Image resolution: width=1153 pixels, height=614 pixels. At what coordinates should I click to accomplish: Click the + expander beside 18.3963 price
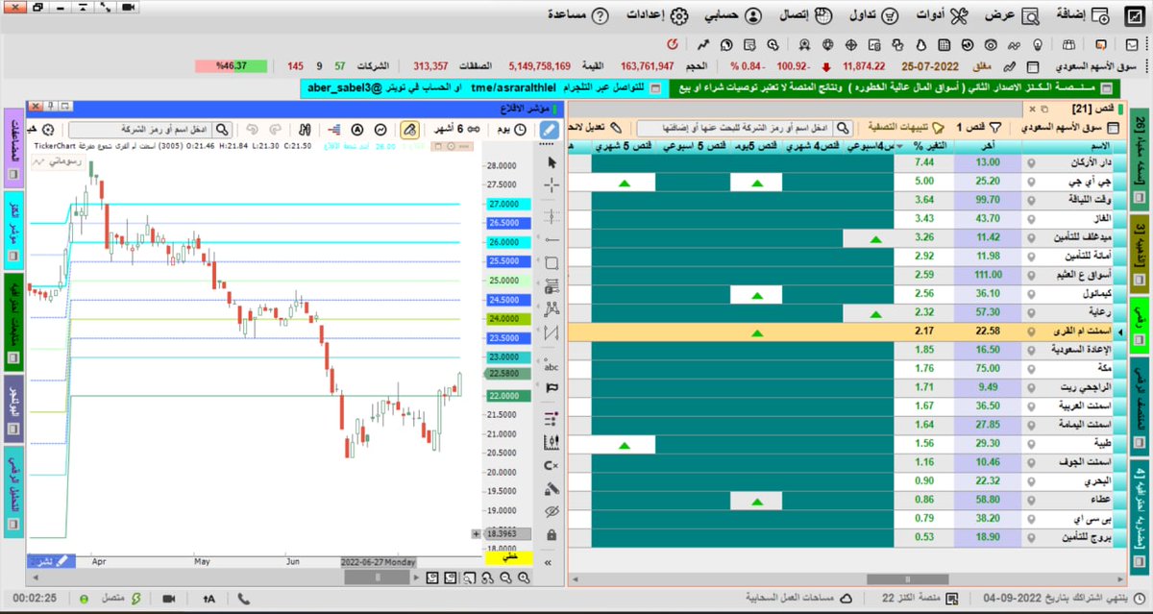click(x=477, y=533)
